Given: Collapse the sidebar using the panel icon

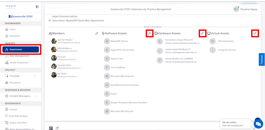Looking at the screenshot, I should (37, 7).
